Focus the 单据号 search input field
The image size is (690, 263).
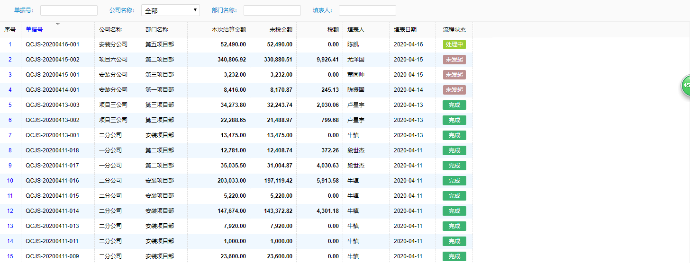point(69,10)
